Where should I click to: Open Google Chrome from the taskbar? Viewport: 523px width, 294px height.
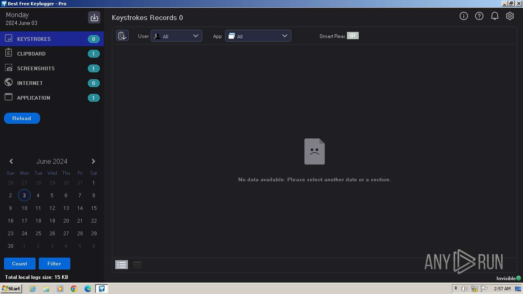click(x=74, y=289)
